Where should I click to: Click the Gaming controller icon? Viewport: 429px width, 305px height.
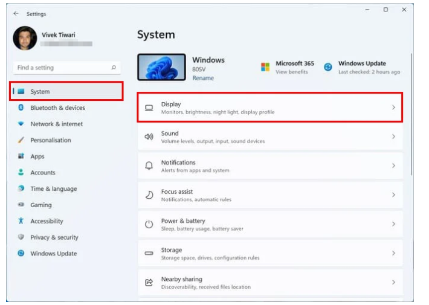tap(21, 204)
